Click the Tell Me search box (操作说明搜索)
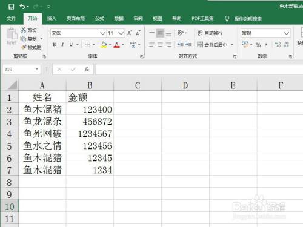This screenshot has width=303, height=227. click(x=248, y=19)
